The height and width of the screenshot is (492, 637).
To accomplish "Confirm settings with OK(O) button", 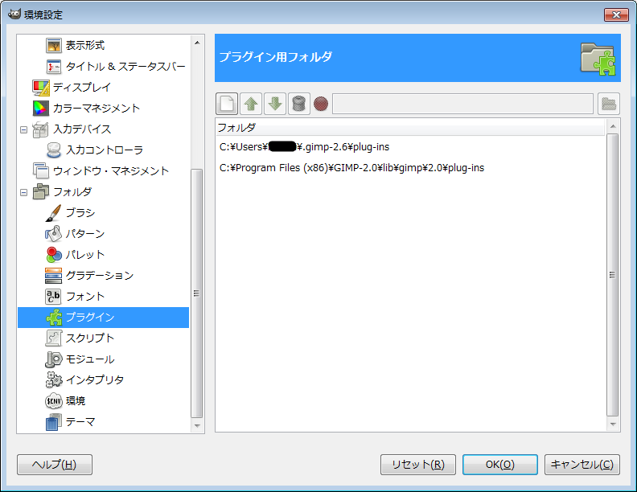I will 500,465.
